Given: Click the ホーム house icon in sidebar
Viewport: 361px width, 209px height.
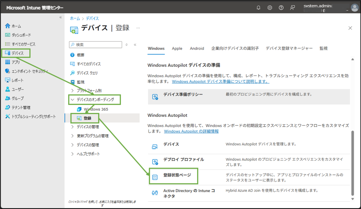Looking at the screenshot, I should click(x=8, y=26).
